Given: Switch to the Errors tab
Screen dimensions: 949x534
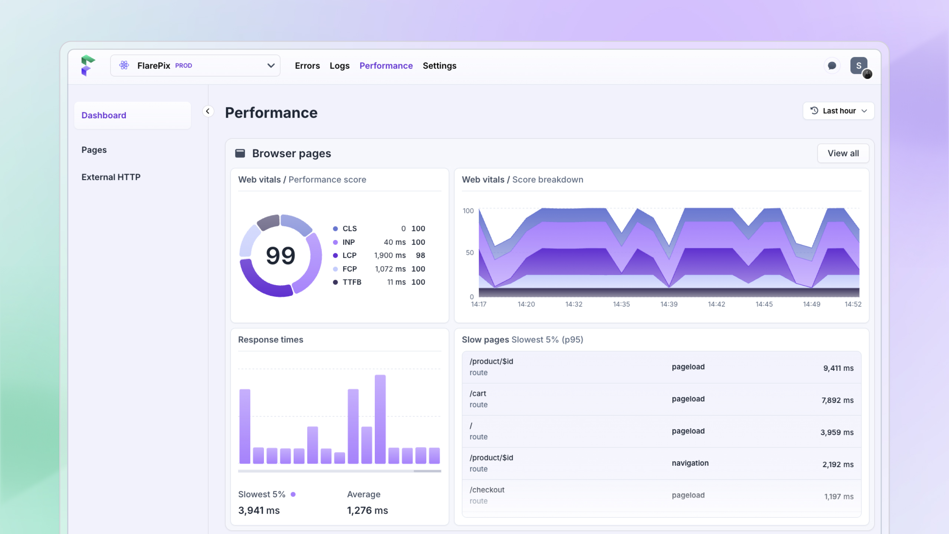Looking at the screenshot, I should pos(307,66).
